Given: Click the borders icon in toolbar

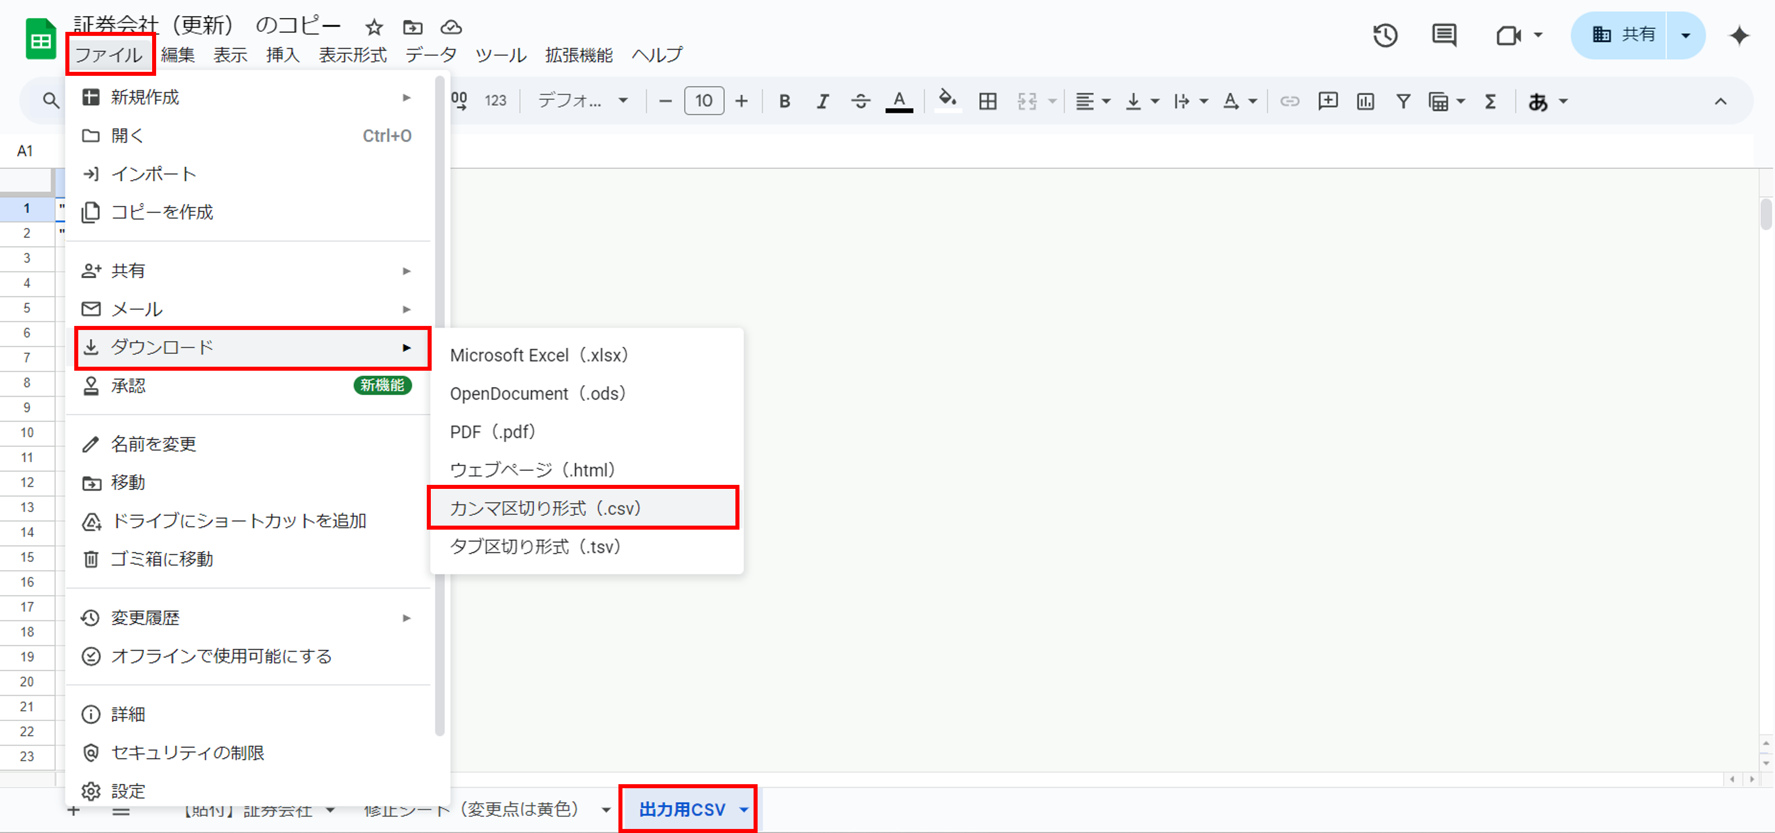Looking at the screenshot, I should click(988, 102).
